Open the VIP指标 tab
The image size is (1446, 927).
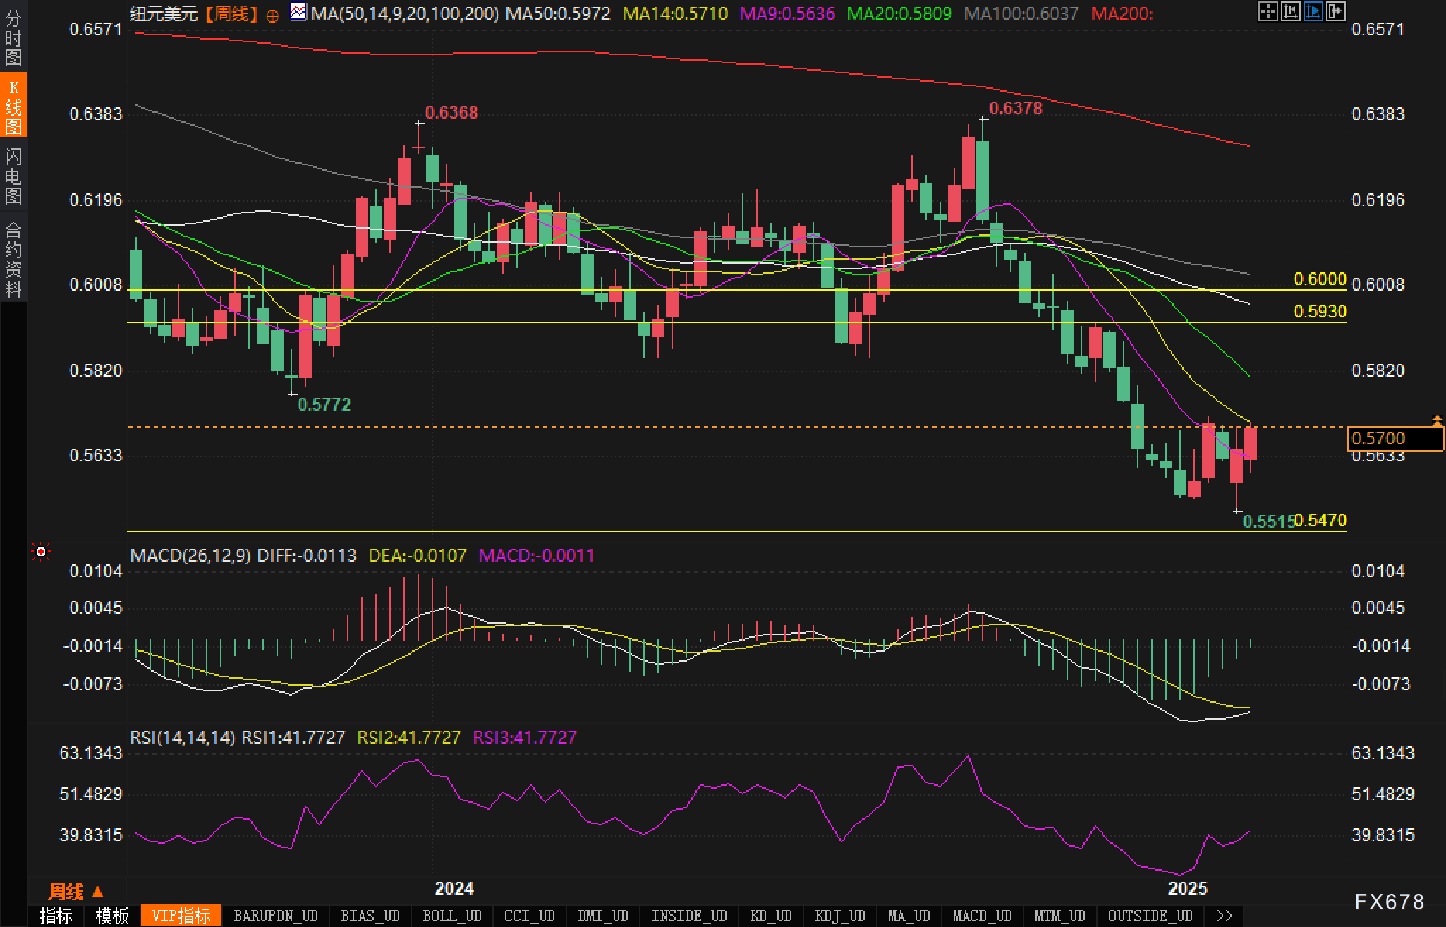tap(182, 915)
